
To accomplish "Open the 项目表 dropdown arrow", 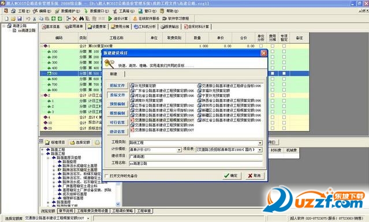I will (260, 150).
